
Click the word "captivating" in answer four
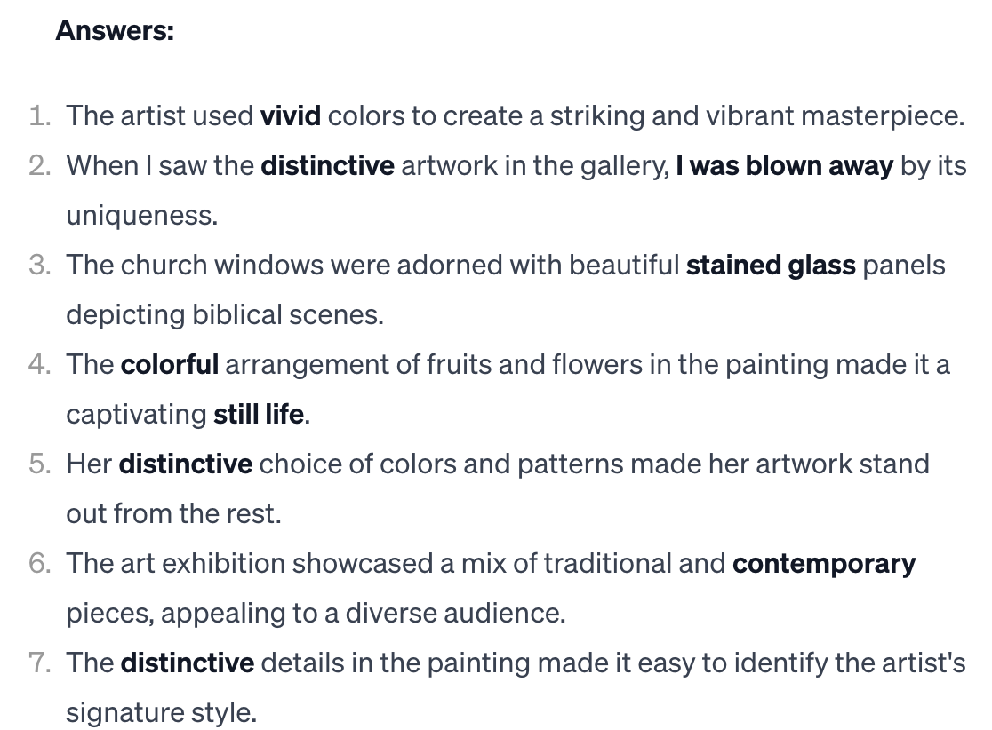136,415
